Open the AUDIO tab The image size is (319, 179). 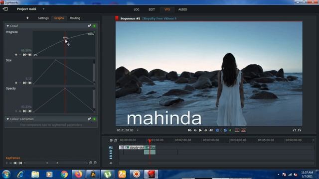pyautogui.click(x=182, y=9)
